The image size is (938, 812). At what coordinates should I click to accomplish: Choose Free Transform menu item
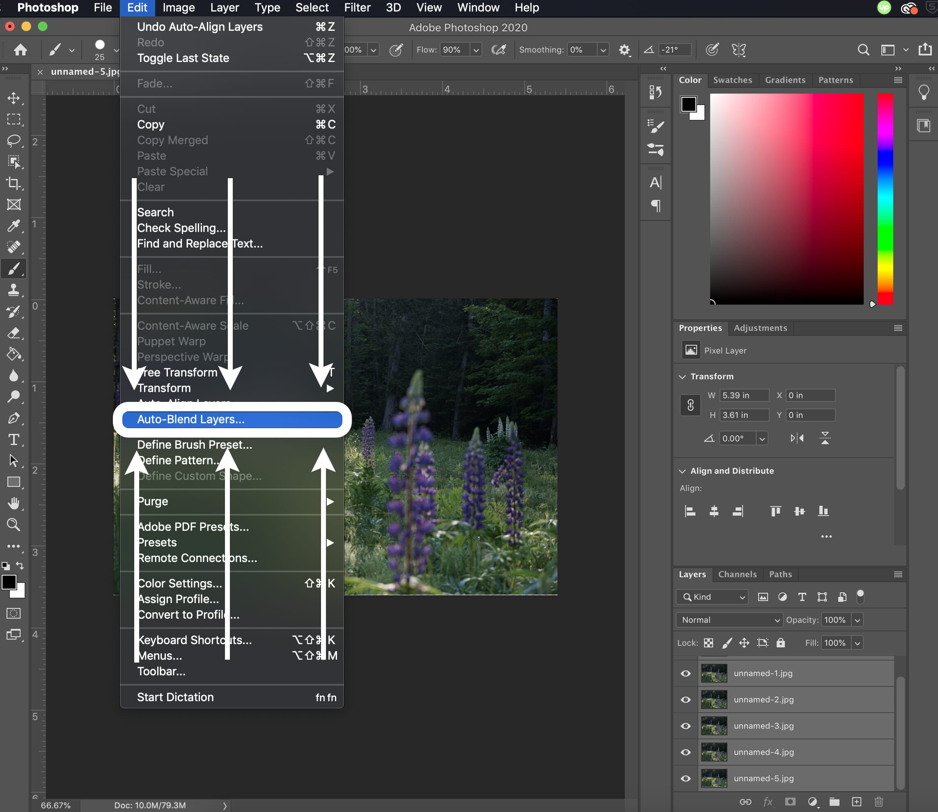tap(232, 372)
